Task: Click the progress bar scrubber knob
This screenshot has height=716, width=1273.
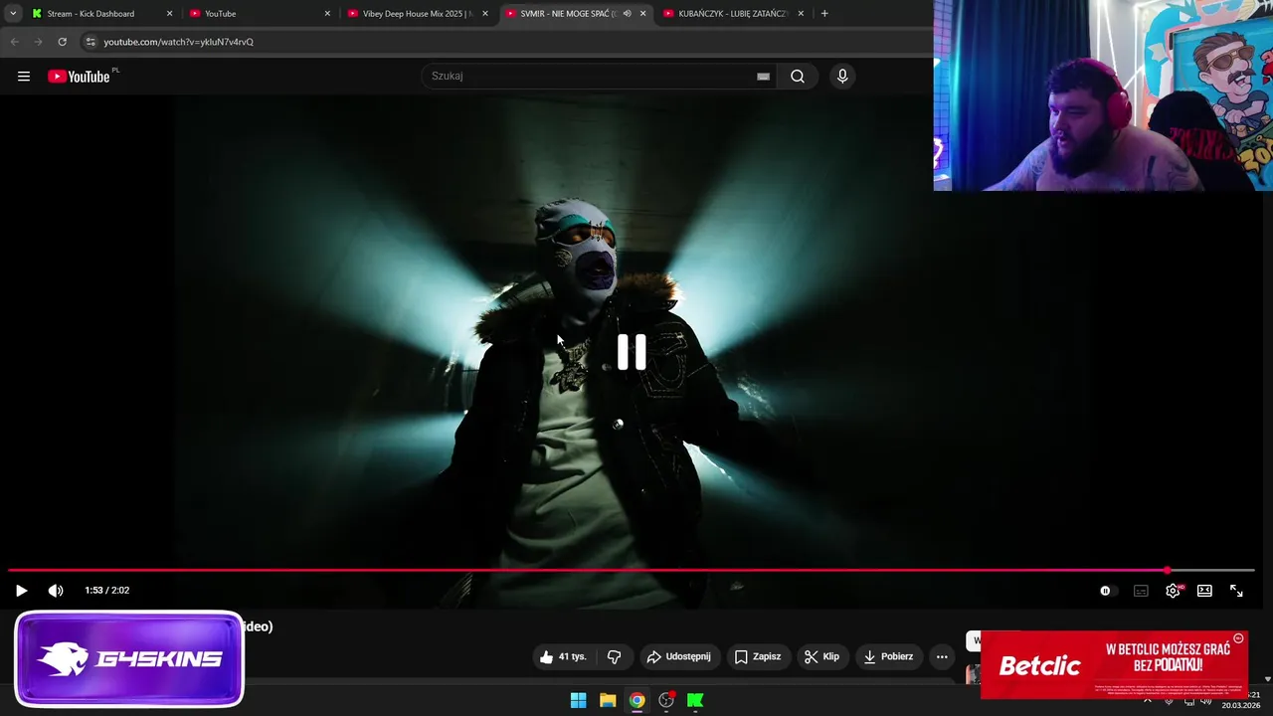Action: (1167, 570)
